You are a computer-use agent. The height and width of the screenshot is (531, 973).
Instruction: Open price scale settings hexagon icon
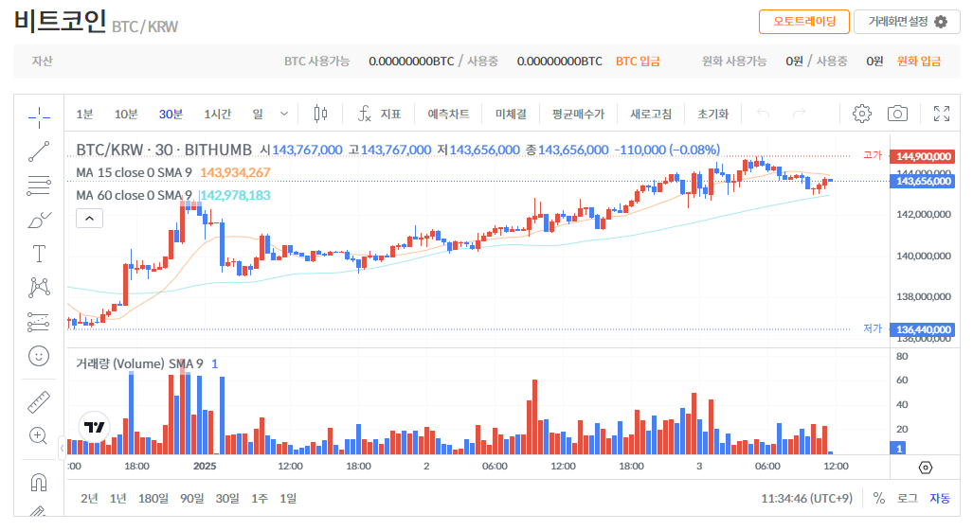[x=926, y=468]
